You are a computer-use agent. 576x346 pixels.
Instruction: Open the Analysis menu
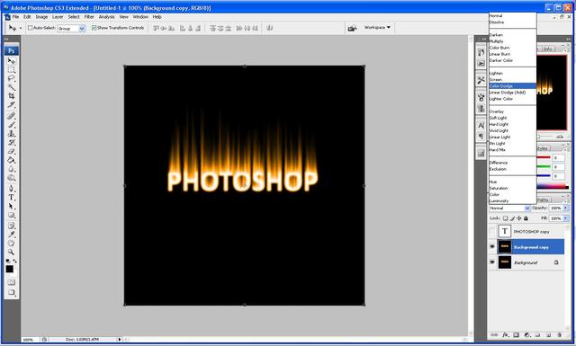[106, 17]
